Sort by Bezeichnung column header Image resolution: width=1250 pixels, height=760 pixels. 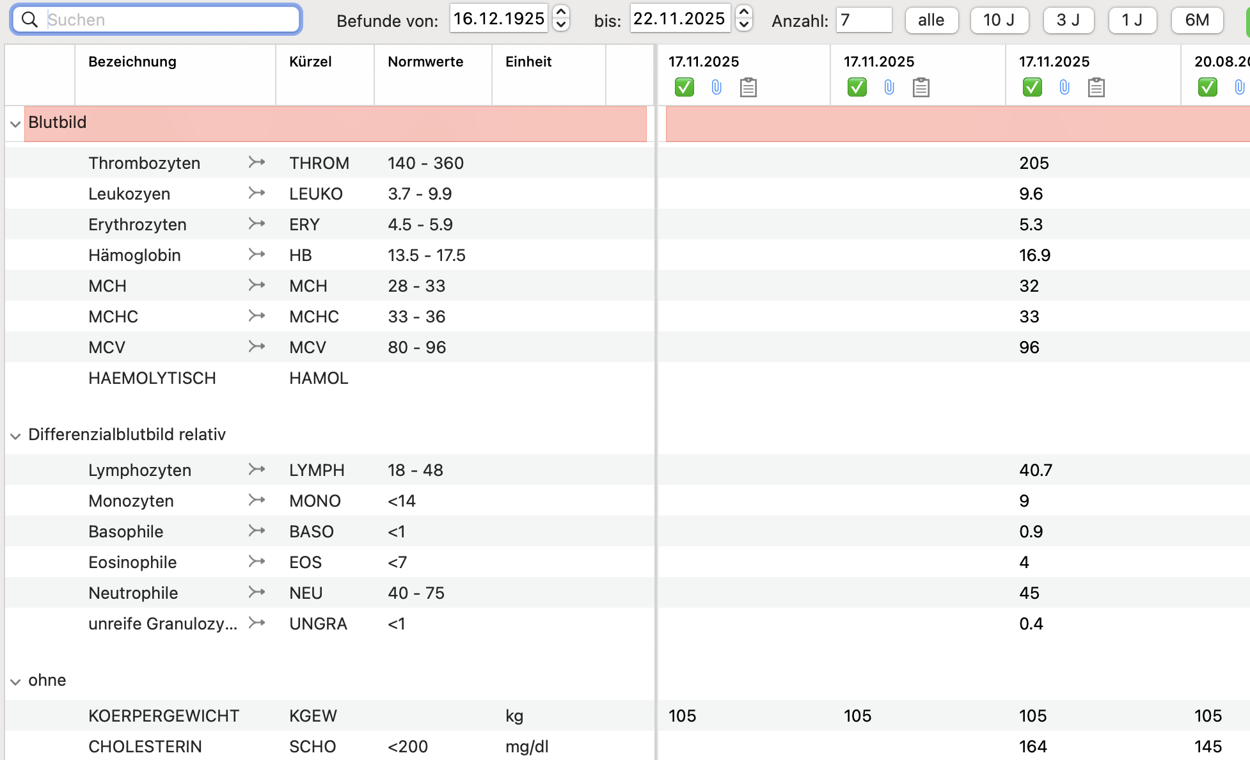[x=132, y=61]
